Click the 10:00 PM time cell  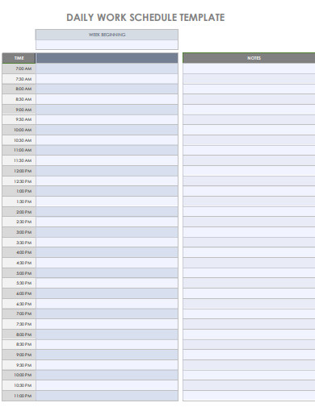click(x=19, y=375)
